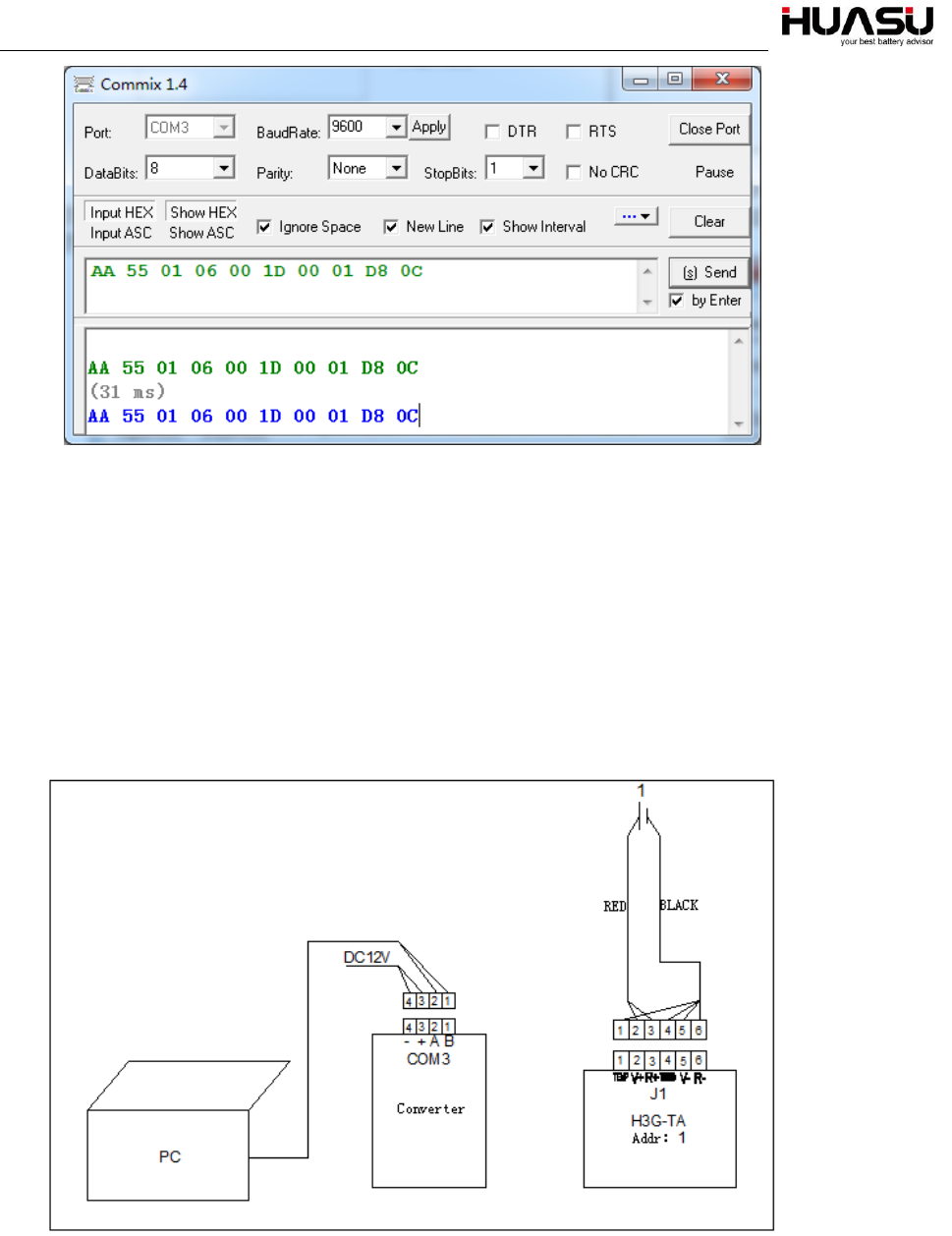Click the green sent hex line in log
The width and height of the screenshot is (952, 1236).
[x=253, y=368]
